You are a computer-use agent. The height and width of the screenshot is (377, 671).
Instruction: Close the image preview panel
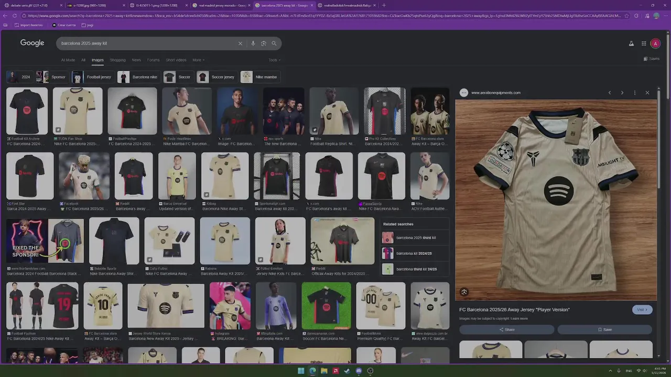click(647, 93)
